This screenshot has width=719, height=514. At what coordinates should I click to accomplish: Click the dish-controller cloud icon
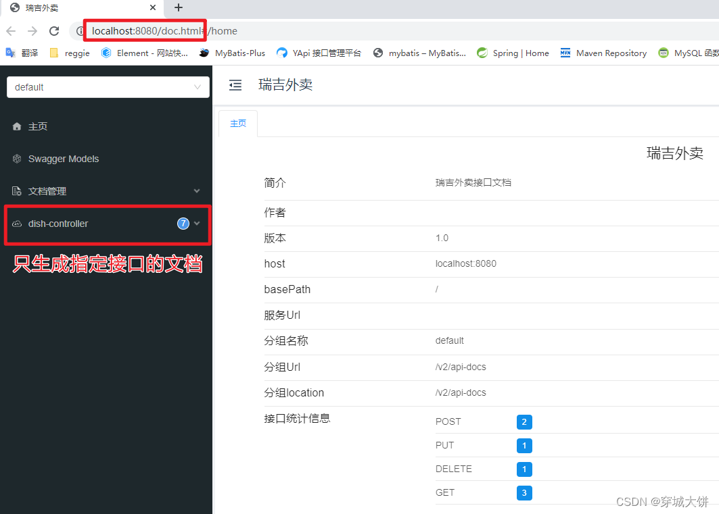coord(16,224)
